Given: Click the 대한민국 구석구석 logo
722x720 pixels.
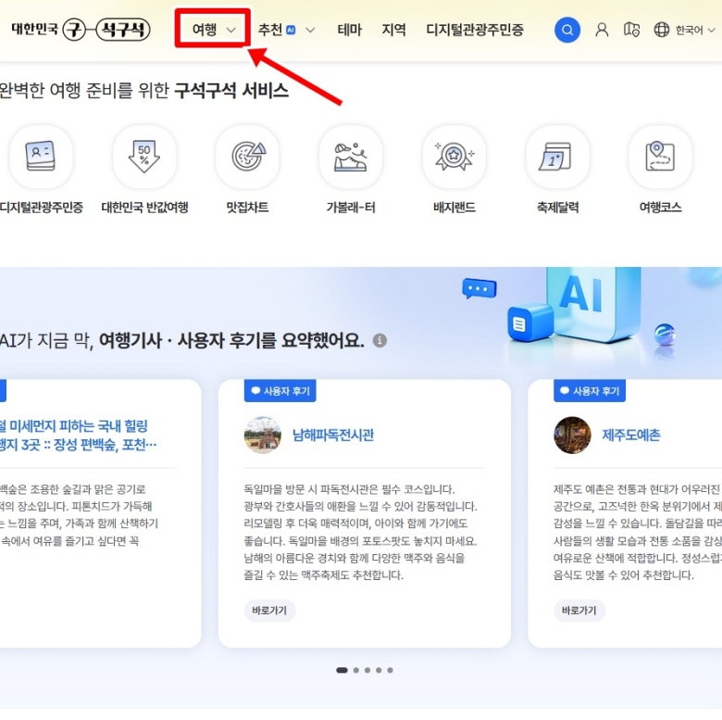Looking at the screenshot, I should pos(81,30).
